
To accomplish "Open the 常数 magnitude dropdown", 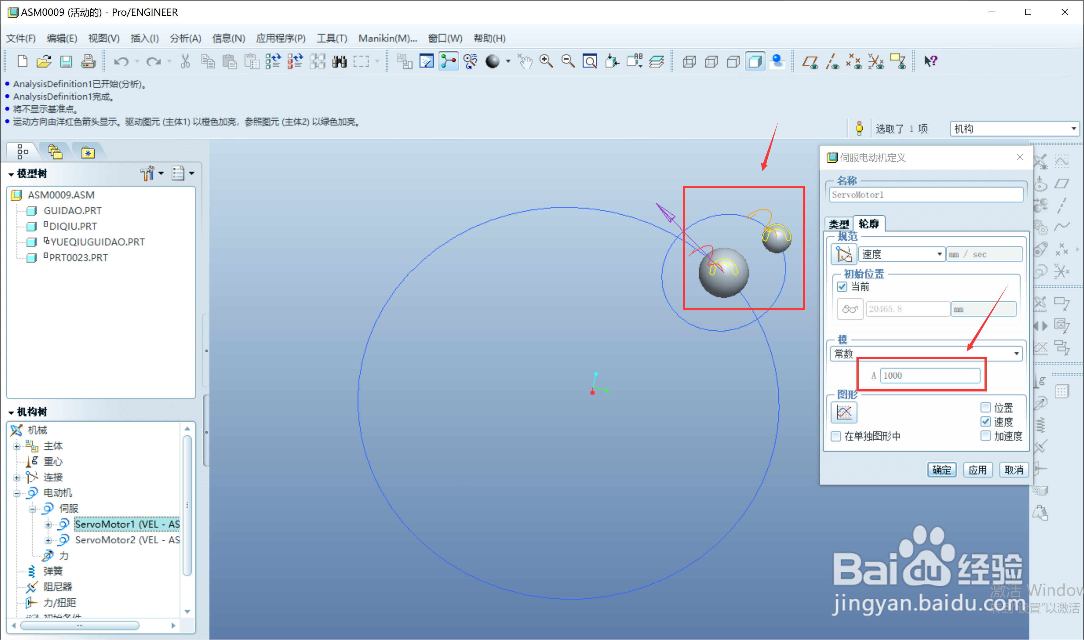I will (1017, 354).
